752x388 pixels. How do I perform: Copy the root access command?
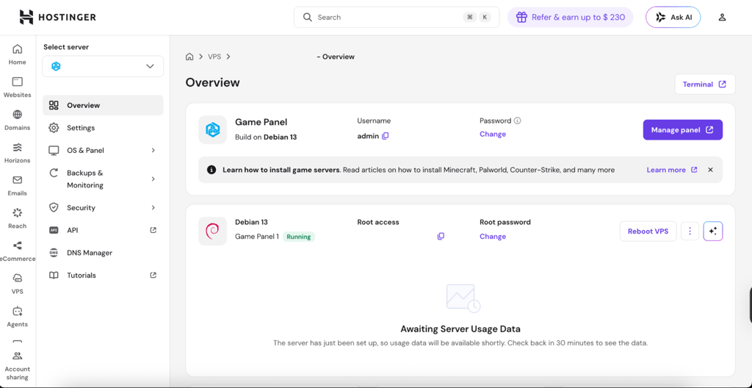click(x=441, y=237)
